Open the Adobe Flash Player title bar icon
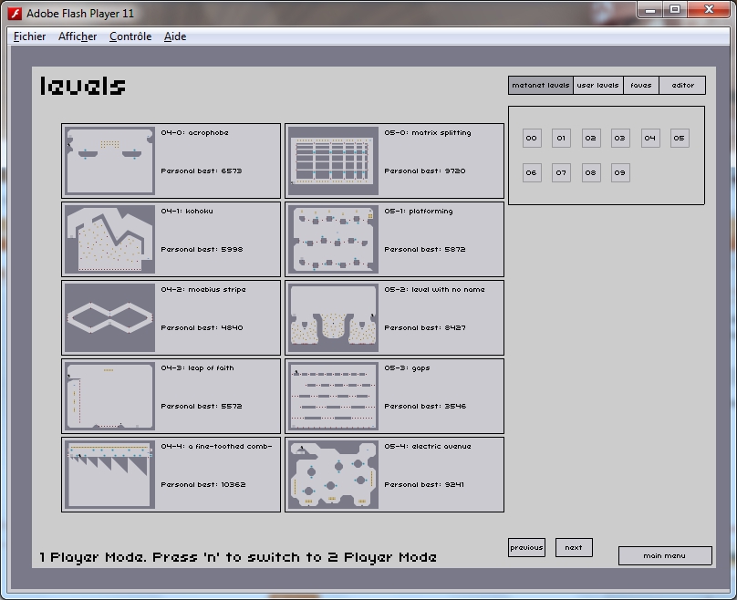 (15, 13)
